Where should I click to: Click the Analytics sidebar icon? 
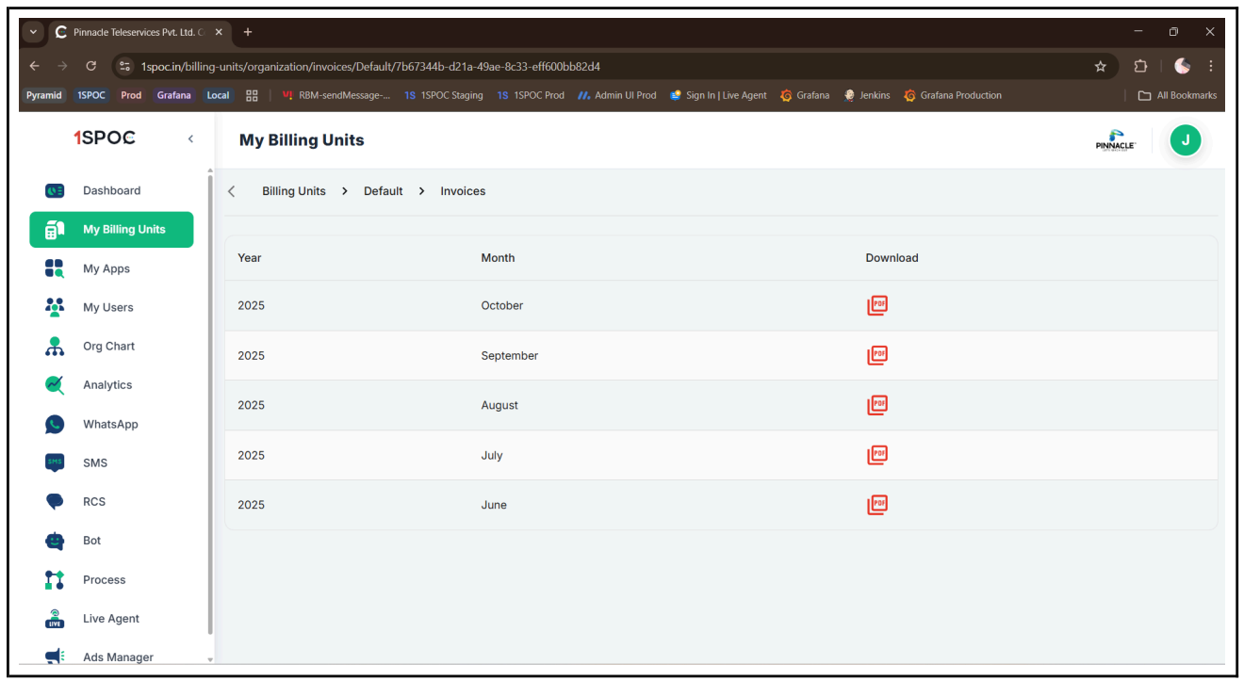55,384
